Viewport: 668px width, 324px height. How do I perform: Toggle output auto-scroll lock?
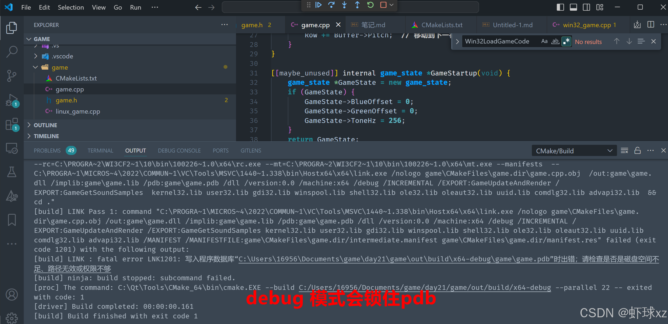(638, 151)
